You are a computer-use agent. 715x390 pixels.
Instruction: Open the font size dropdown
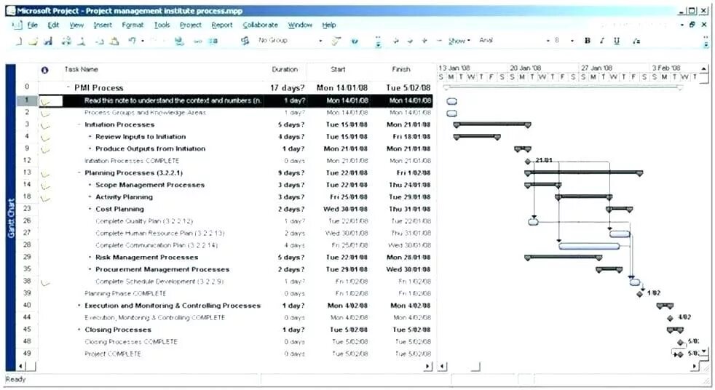(572, 41)
